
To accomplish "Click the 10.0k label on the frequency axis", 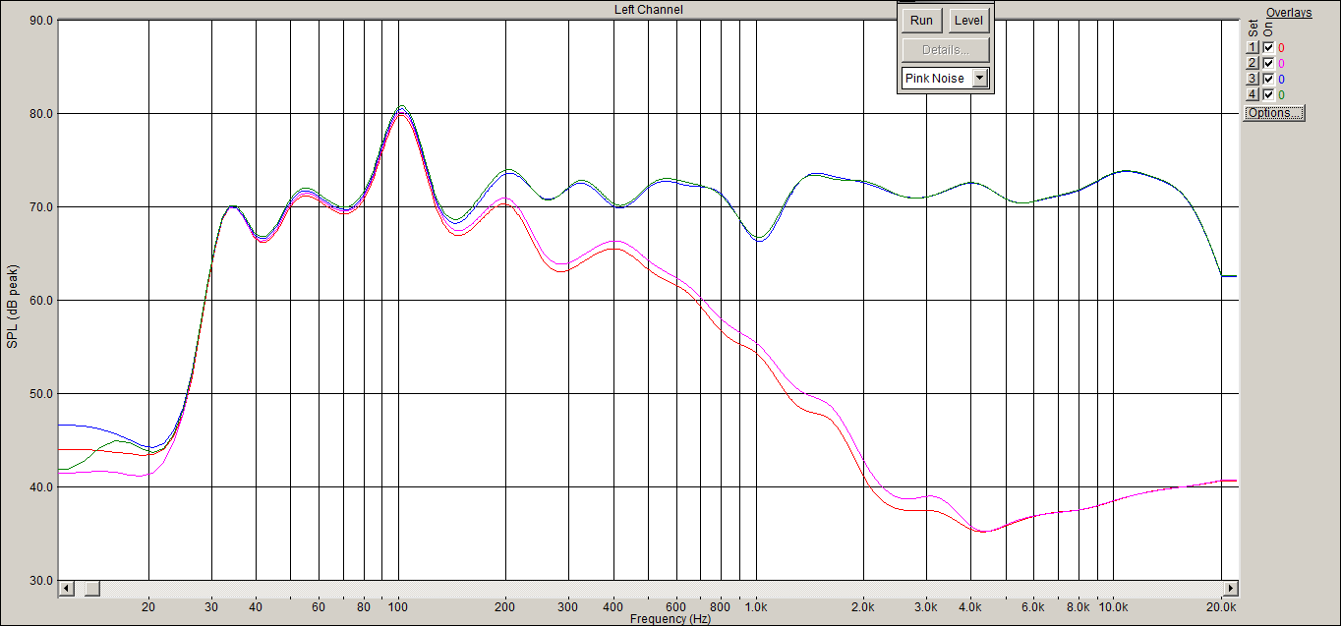I will 1113,607.
